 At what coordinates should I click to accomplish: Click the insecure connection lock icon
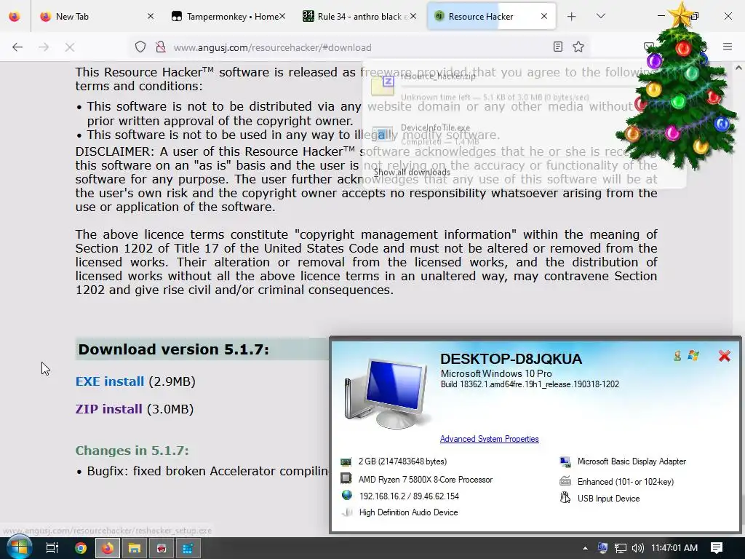click(161, 47)
